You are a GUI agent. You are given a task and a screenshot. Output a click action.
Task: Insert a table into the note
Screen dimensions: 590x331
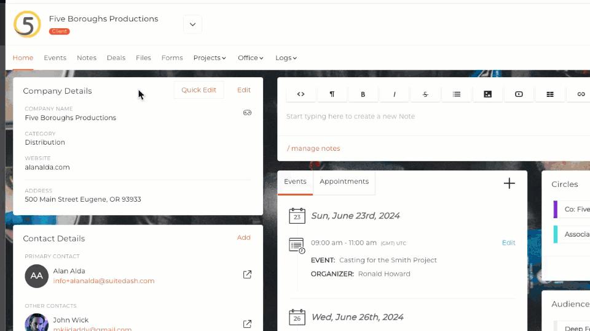(550, 94)
